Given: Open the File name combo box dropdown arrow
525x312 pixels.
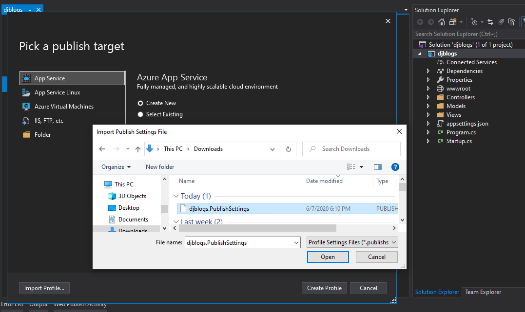Looking at the screenshot, I should 296,243.
